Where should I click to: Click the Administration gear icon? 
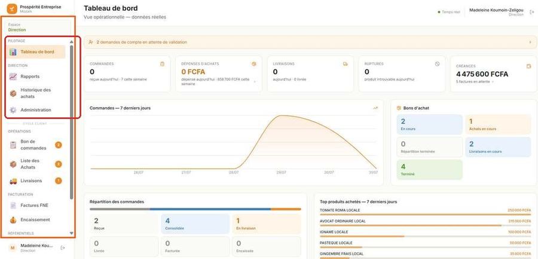tap(13, 110)
